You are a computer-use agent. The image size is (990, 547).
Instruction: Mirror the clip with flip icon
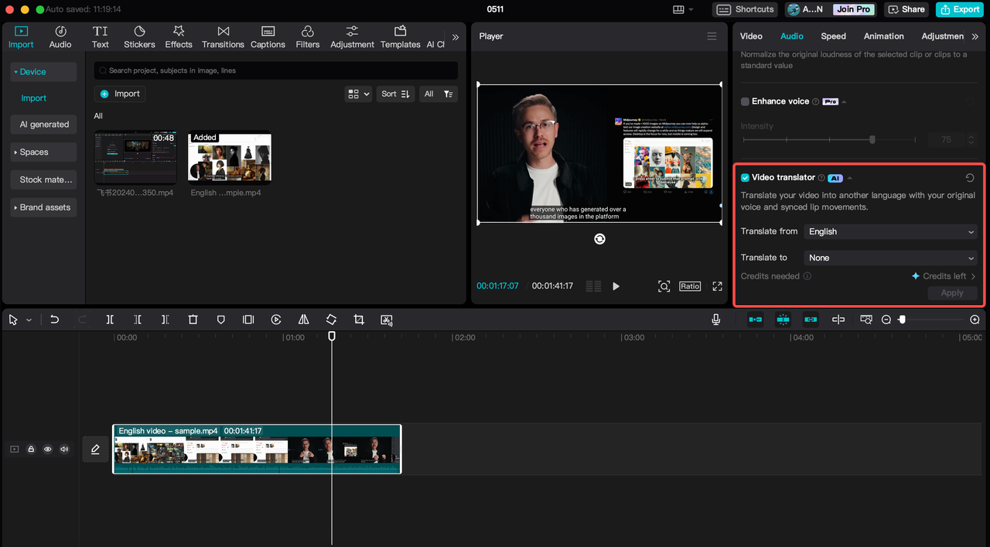click(303, 320)
